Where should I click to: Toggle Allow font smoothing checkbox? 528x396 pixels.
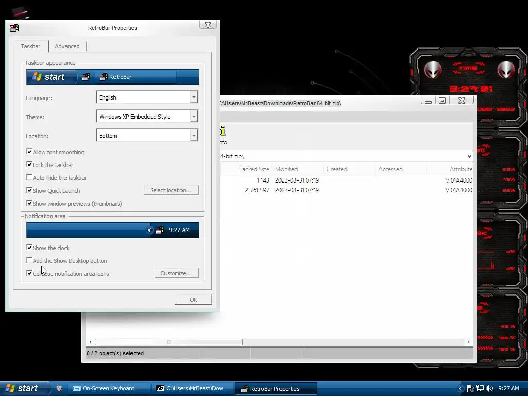[29, 152]
